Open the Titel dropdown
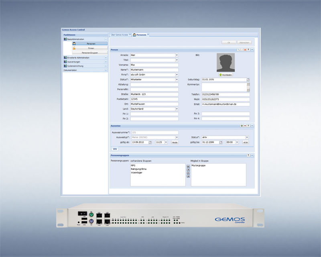This screenshot has height=257, width=321. (x=177, y=60)
